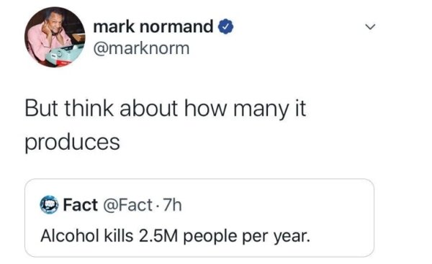Open the @marknorm handle
This screenshot has height=264, width=432.
click(x=141, y=48)
